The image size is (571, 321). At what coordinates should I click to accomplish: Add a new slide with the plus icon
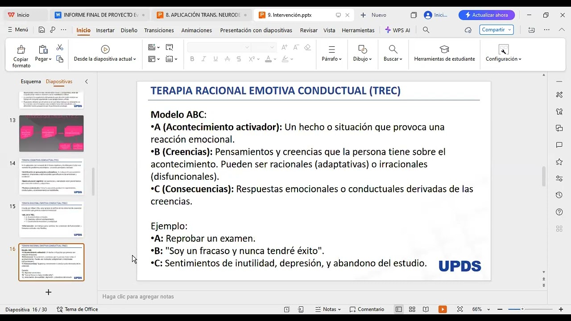pyautogui.click(x=49, y=292)
